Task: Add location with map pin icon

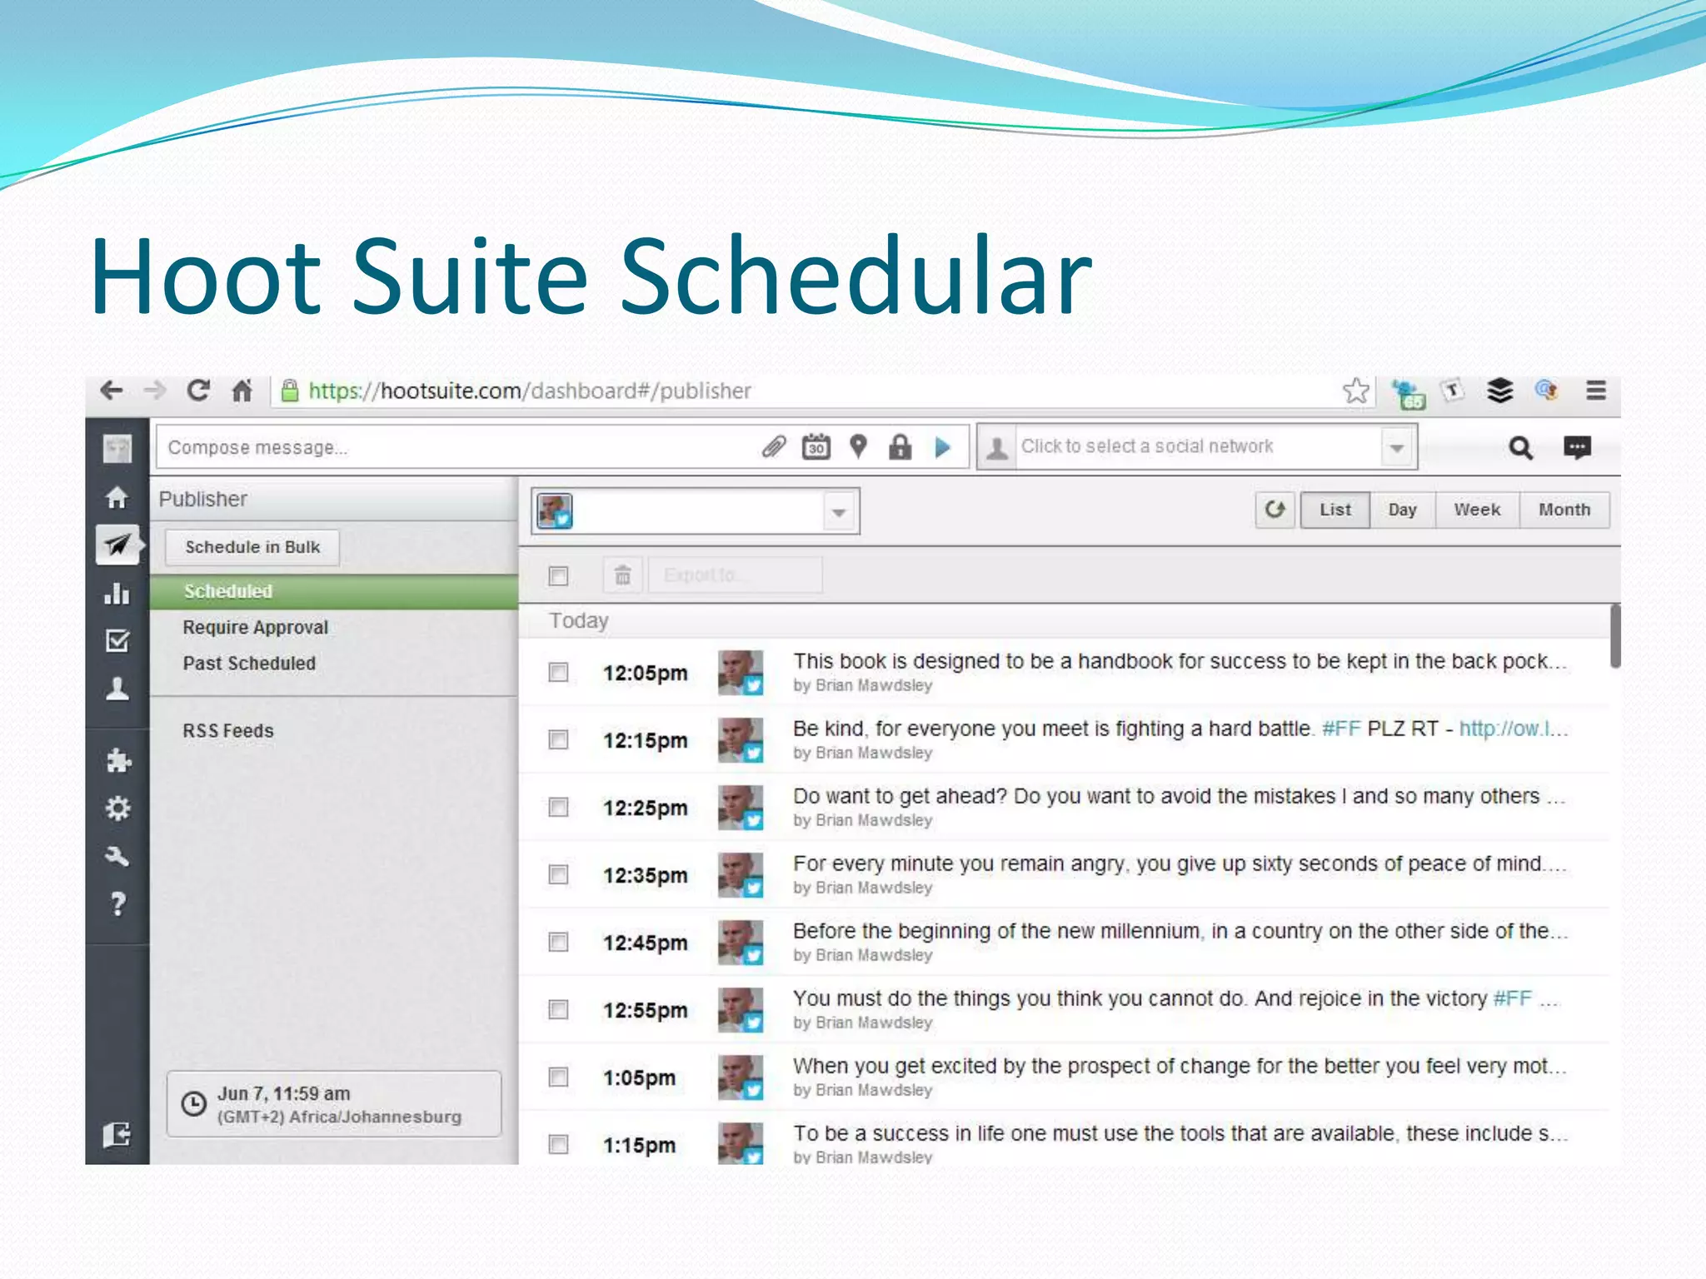Action: pyautogui.click(x=858, y=447)
